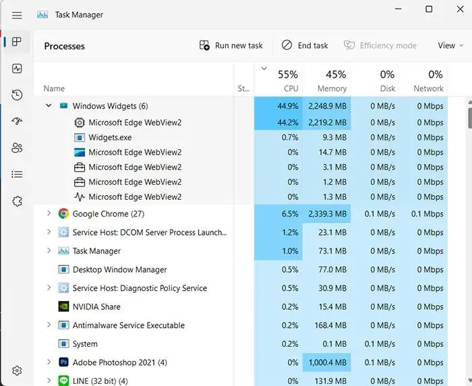This screenshot has height=386, width=472.
Task: Click the 1,000.4 MB memory cell
Action: [x=327, y=362]
